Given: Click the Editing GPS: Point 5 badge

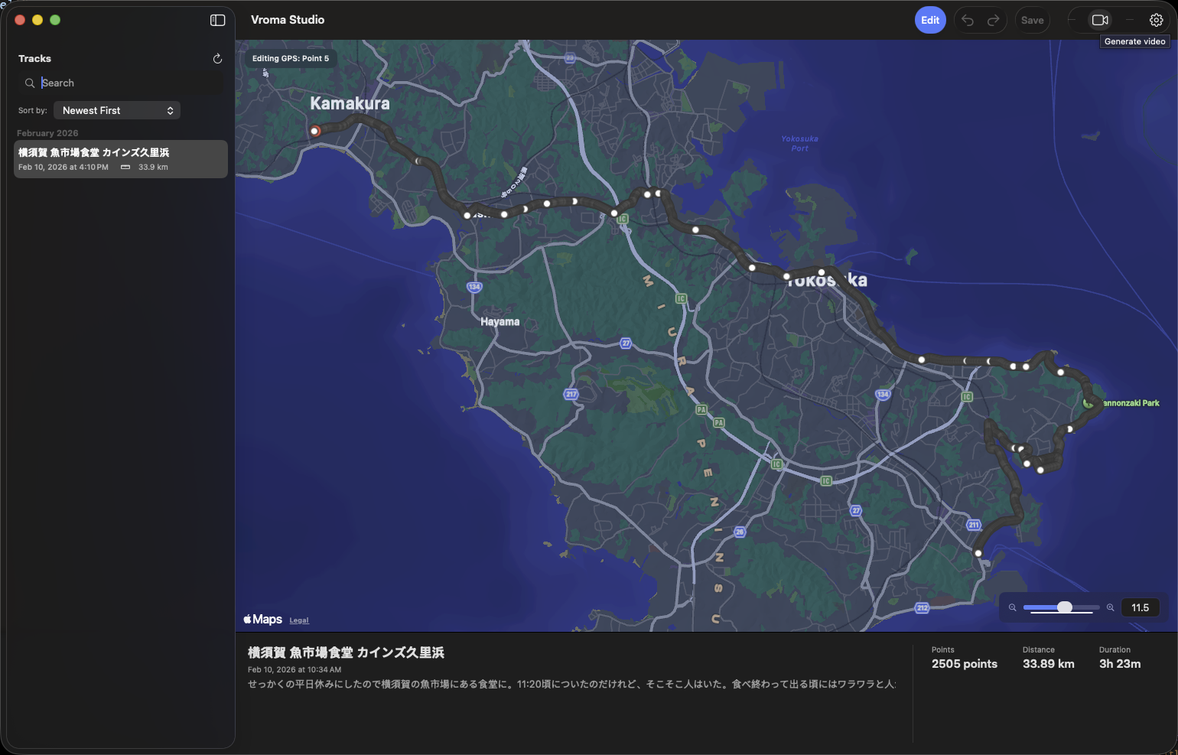Looking at the screenshot, I should (x=291, y=57).
